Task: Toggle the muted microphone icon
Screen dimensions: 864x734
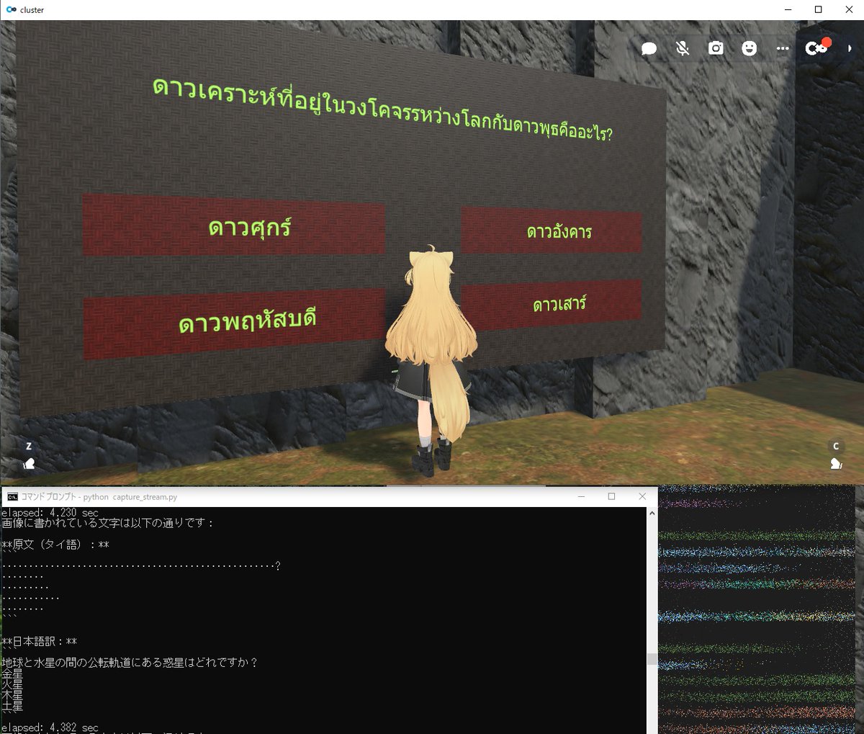Action: click(x=683, y=48)
